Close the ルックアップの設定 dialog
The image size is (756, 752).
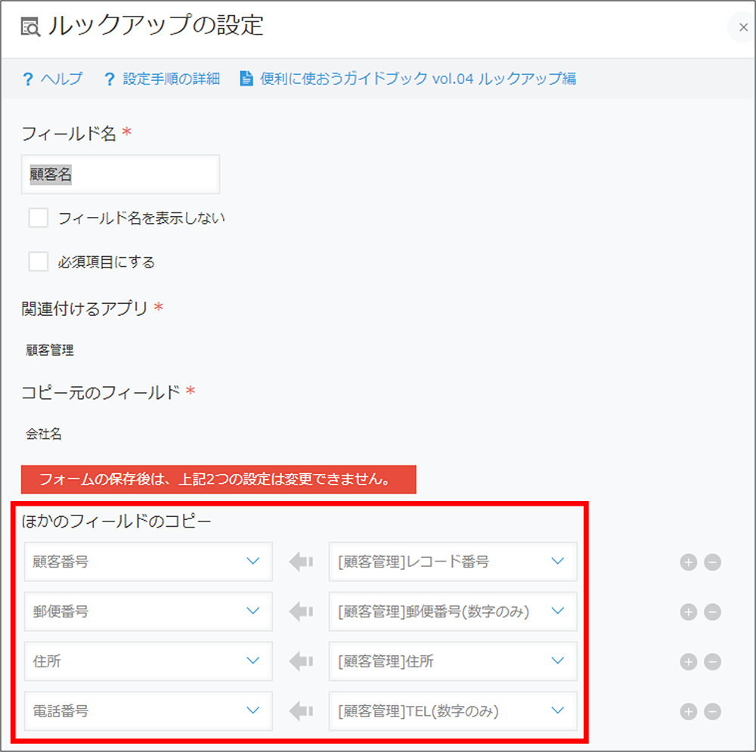click(743, 27)
